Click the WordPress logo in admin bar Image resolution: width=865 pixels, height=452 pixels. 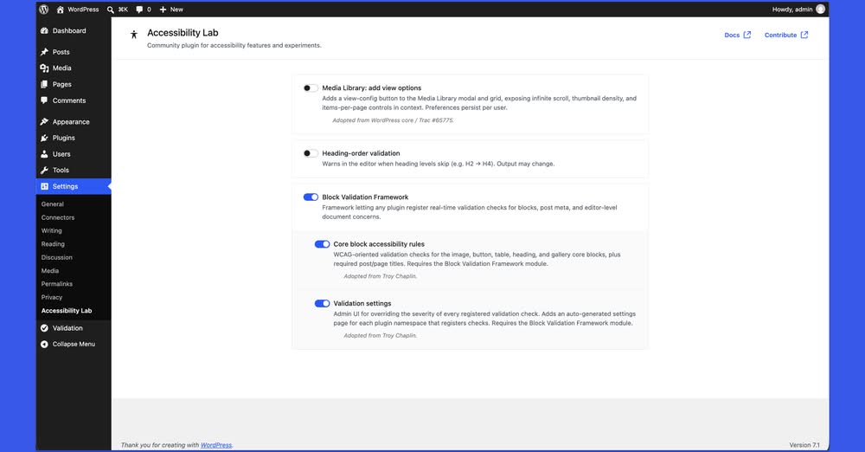(43, 10)
